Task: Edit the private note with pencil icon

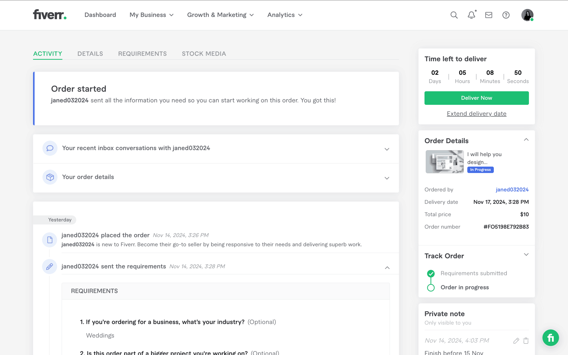Action: (516, 341)
